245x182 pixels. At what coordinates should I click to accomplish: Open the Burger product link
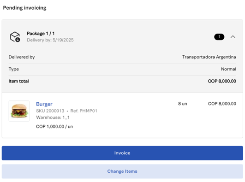click(x=44, y=104)
